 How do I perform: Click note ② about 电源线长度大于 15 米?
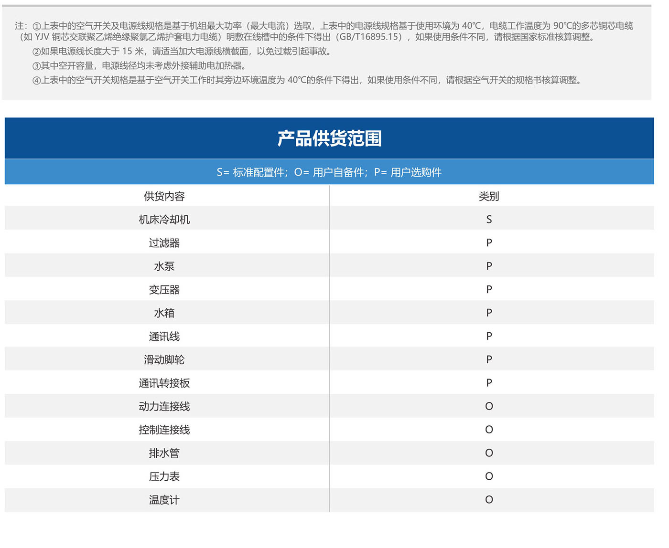[182, 52]
